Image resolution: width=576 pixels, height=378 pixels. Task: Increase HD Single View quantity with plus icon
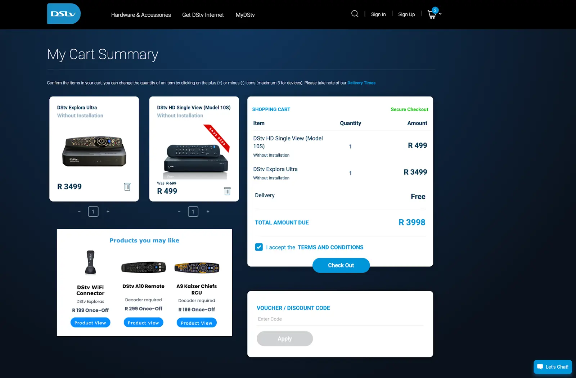pos(208,211)
